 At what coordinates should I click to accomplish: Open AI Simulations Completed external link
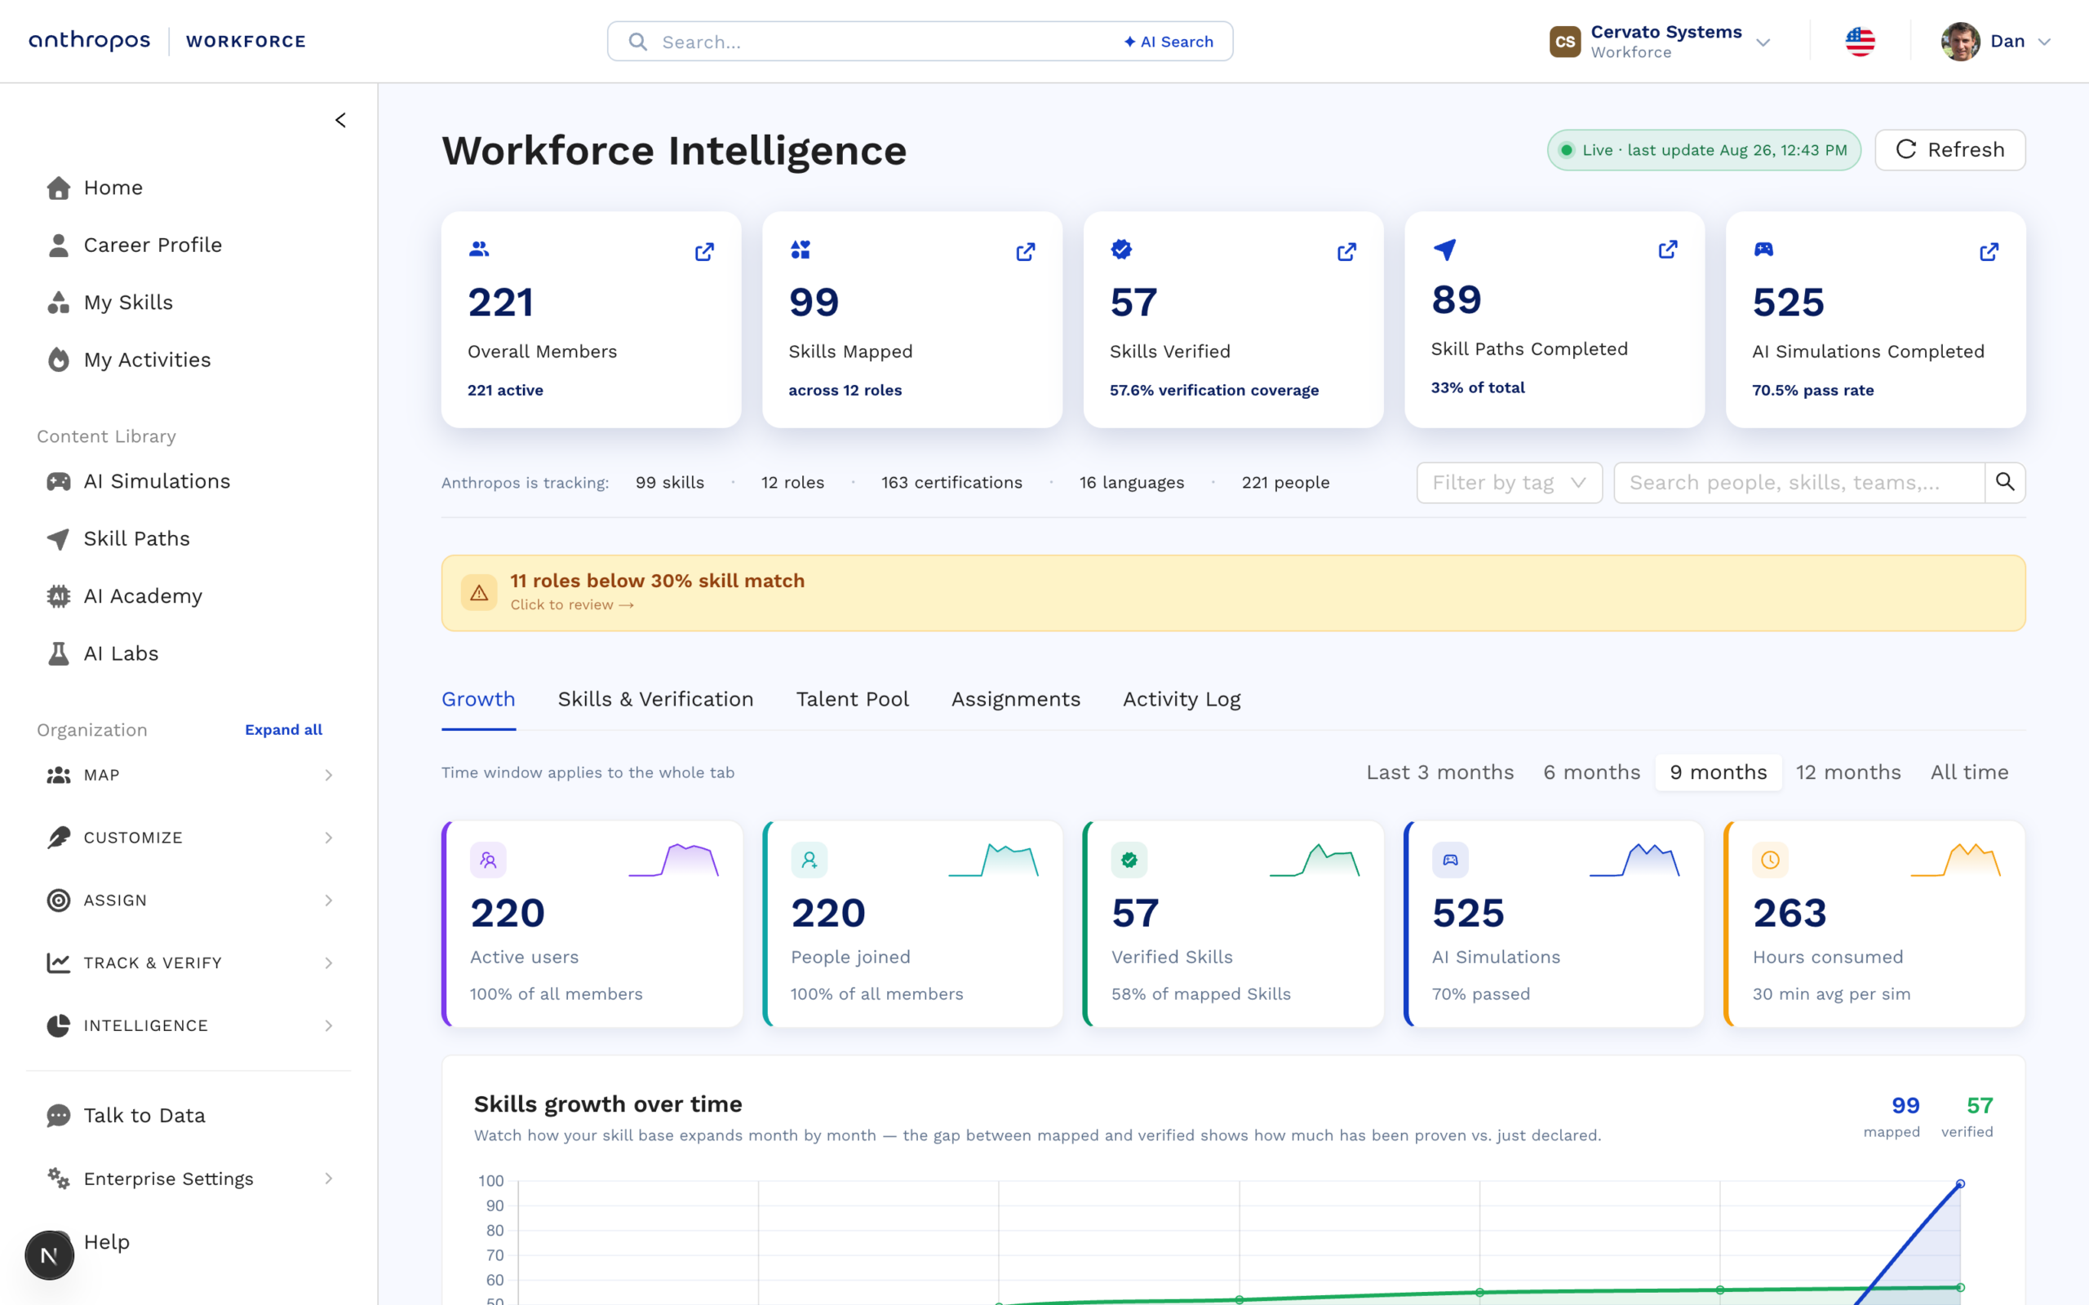[x=1989, y=252]
